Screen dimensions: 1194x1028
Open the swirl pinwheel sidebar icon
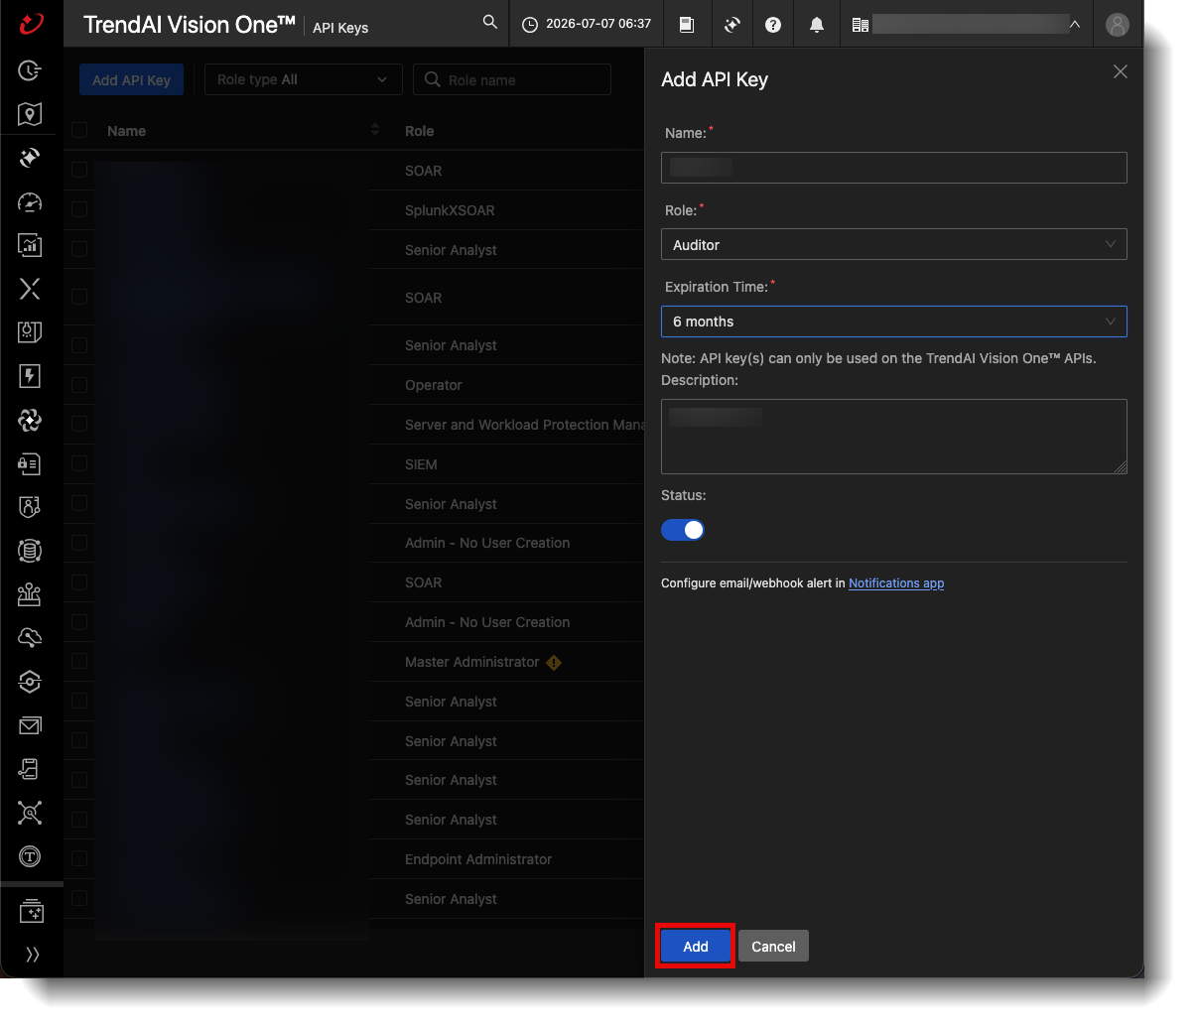click(30, 420)
